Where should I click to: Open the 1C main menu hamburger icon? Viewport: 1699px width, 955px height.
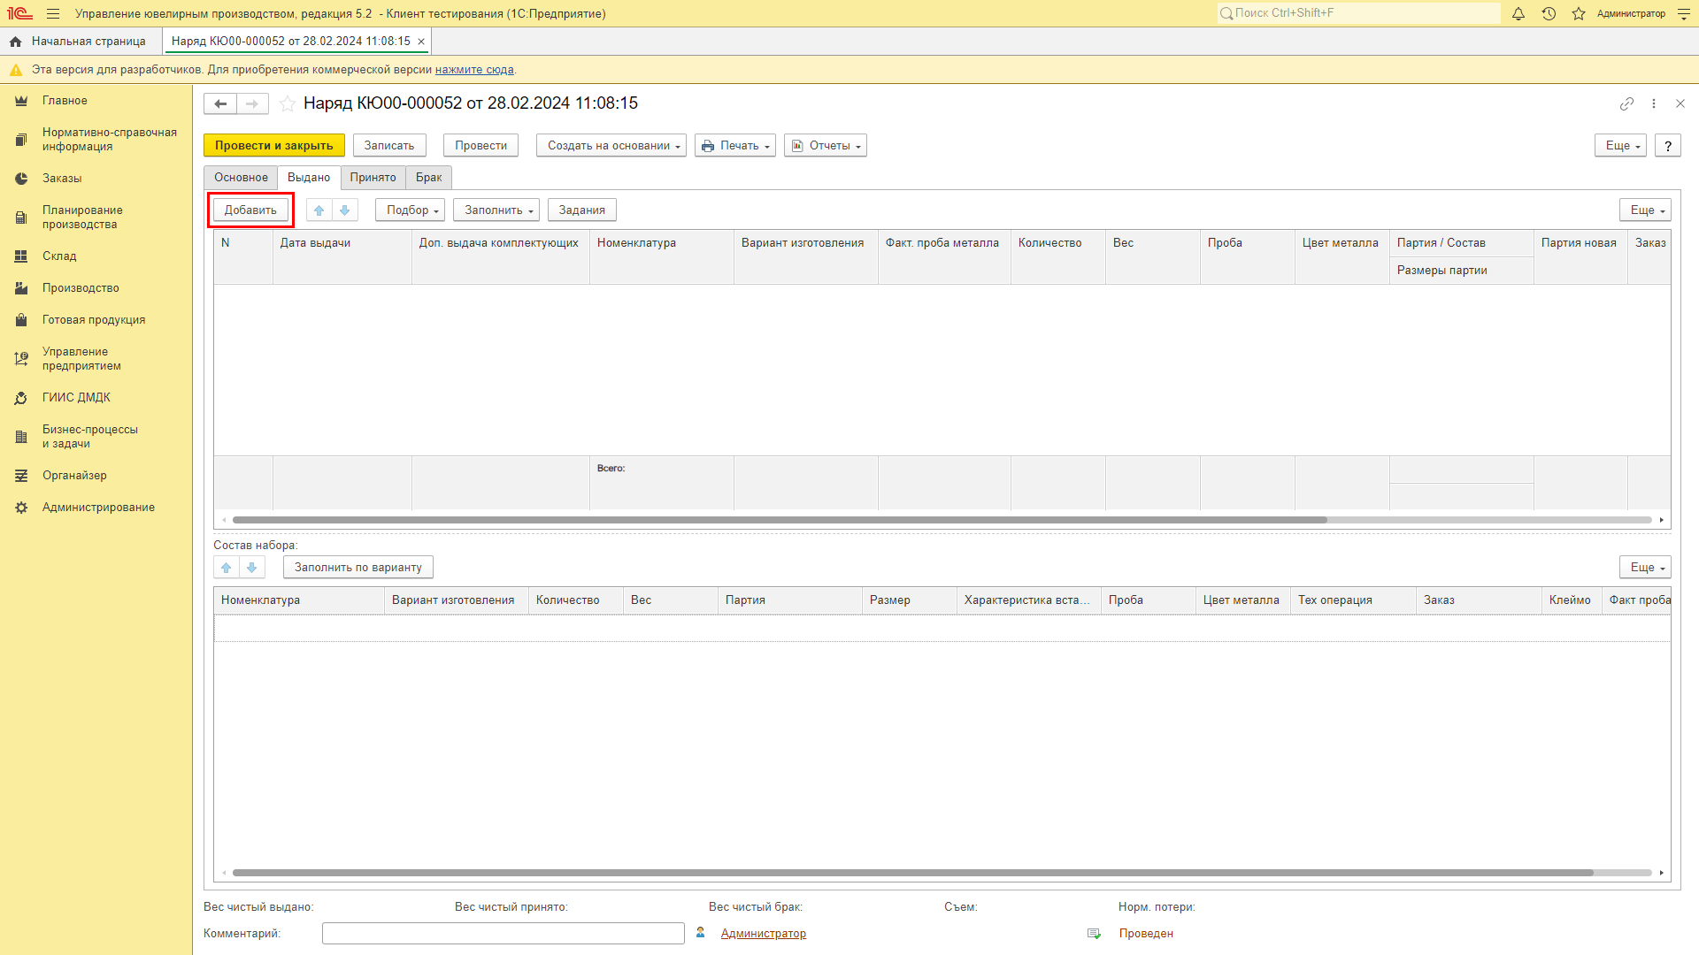[53, 13]
